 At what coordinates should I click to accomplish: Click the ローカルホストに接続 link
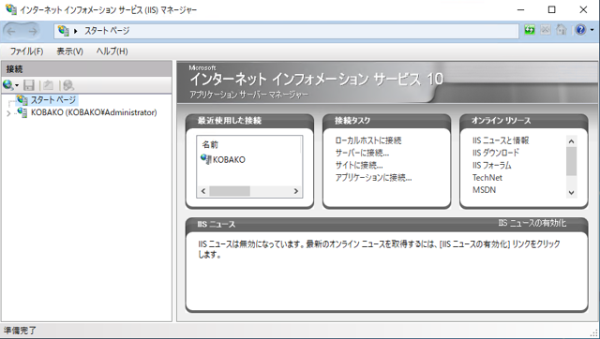click(x=368, y=140)
